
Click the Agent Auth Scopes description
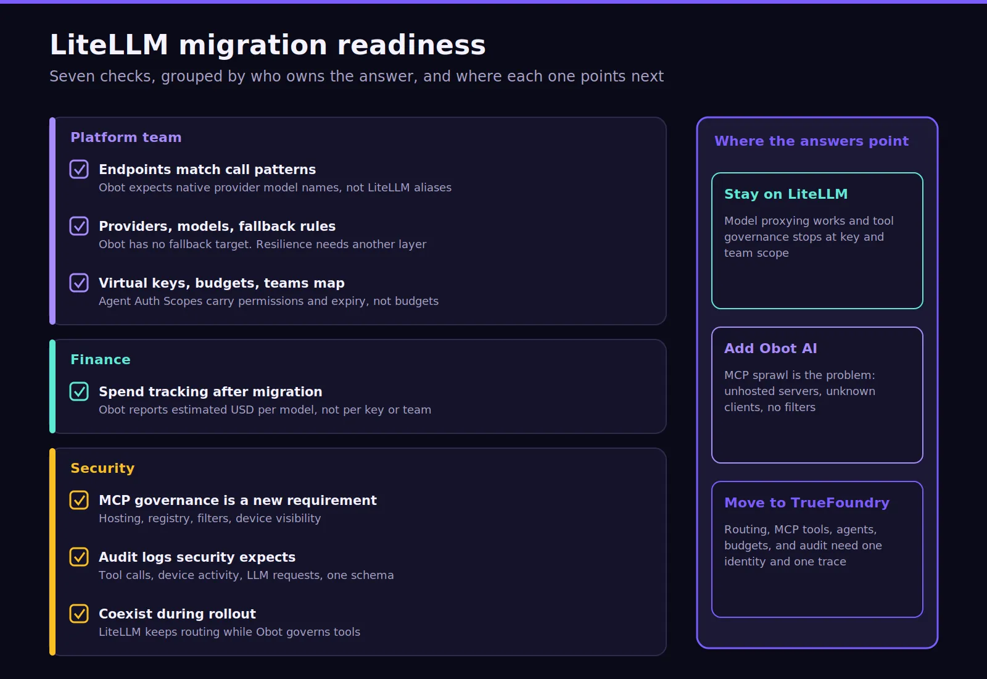click(268, 301)
